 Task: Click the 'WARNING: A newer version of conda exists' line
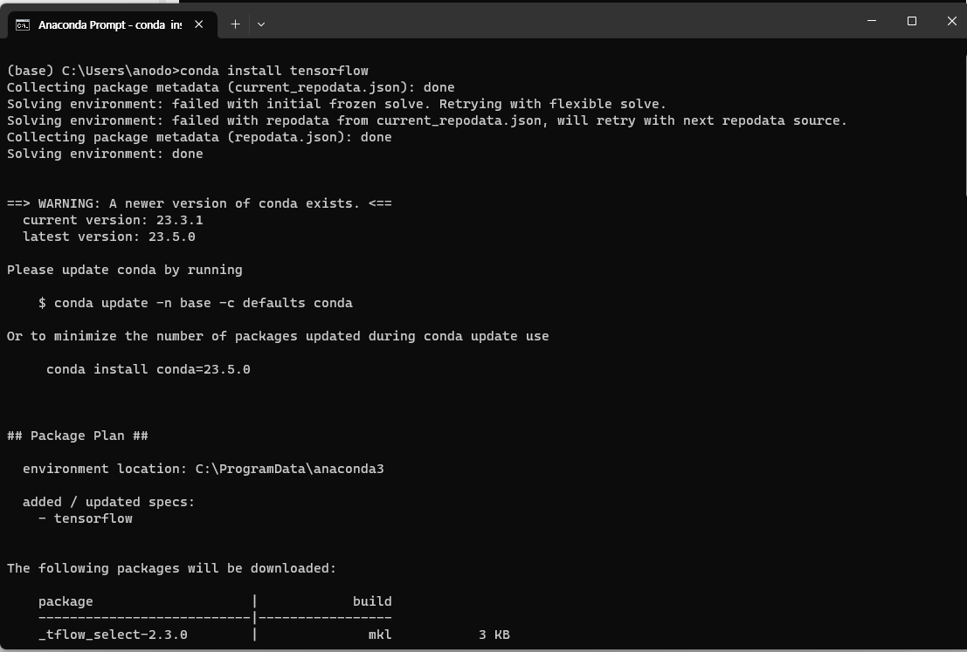199,203
